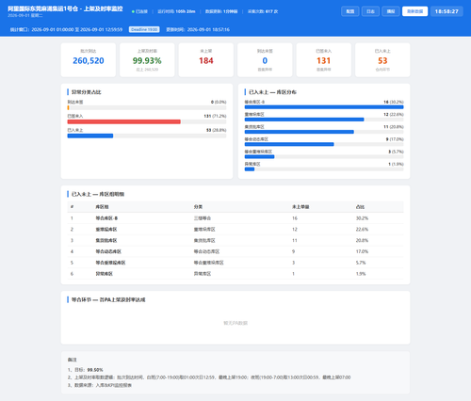Select table row 4 with 17.0%
The height and width of the screenshot is (401, 471).
235,251
